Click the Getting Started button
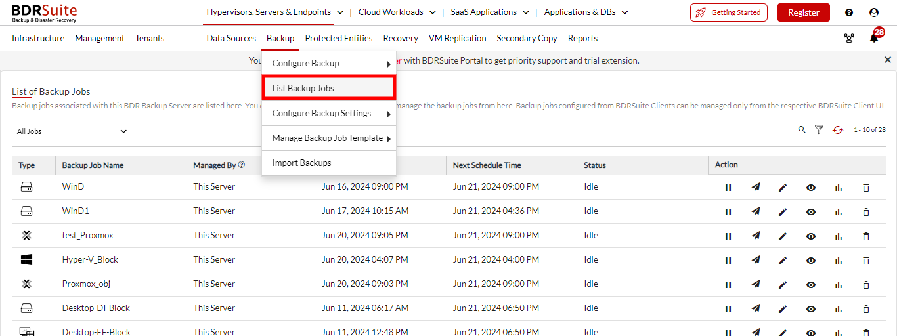Image resolution: width=897 pixels, height=336 pixels. [729, 12]
